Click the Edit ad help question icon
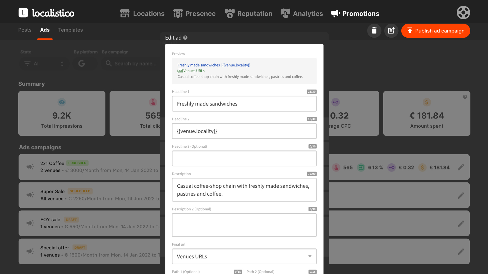488x274 pixels. coord(185,38)
